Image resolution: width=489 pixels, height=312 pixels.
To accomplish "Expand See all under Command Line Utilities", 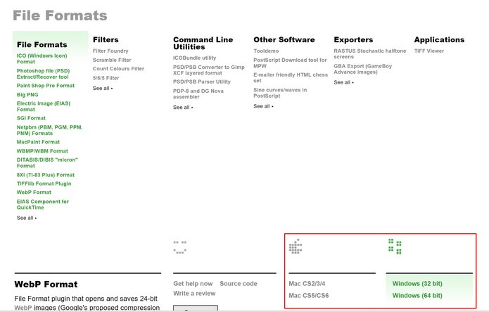I will point(182,108).
